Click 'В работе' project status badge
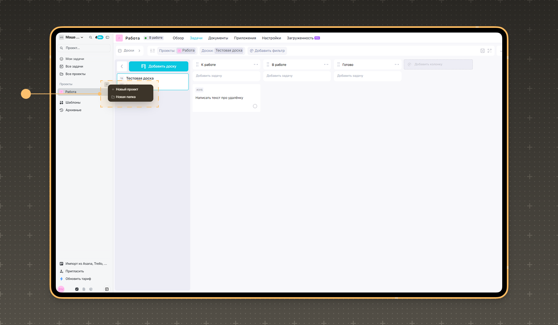The image size is (558, 325). click(154, 38)
